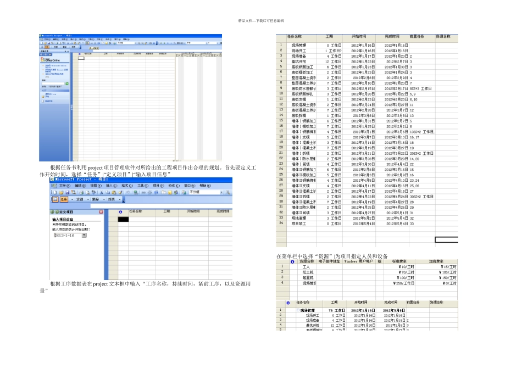Screen dimensions: 522x369
Task: Select the black highlighted cell in lower Project grid
Action: [123, 219]
